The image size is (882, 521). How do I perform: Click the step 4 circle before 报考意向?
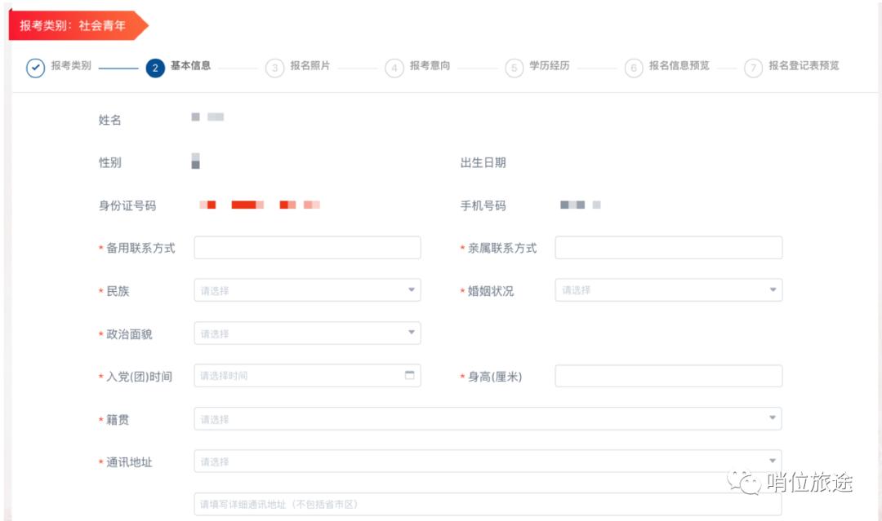tap(393, 68)
